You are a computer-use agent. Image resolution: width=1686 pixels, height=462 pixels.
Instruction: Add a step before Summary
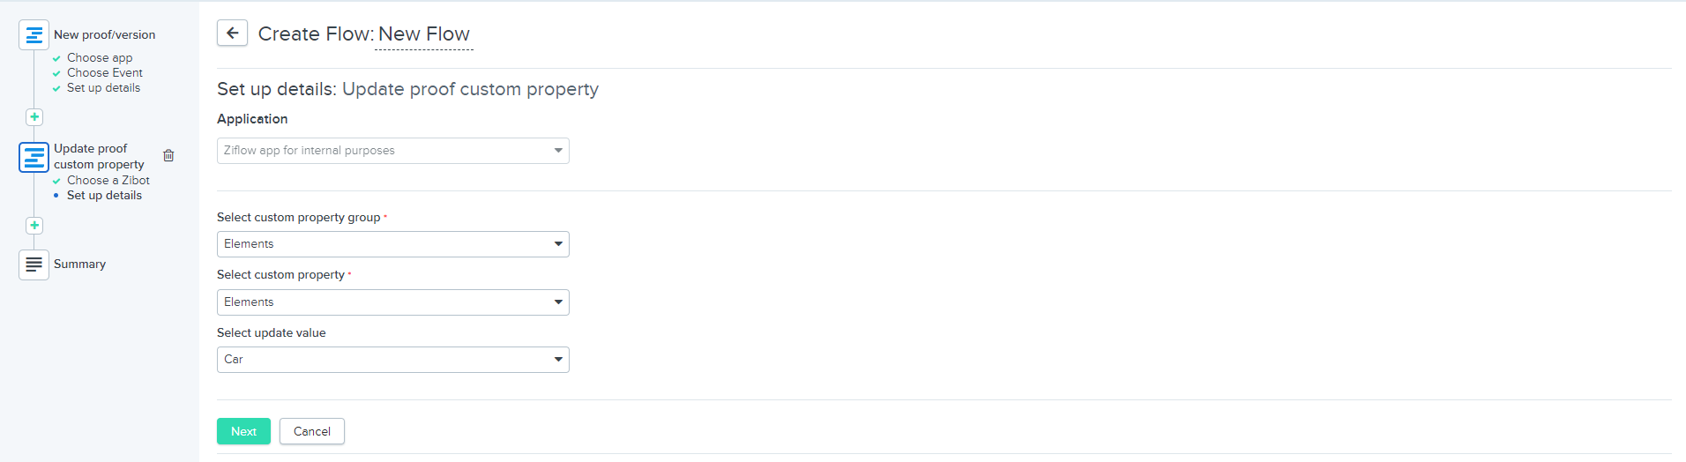[x=34, y=225]
